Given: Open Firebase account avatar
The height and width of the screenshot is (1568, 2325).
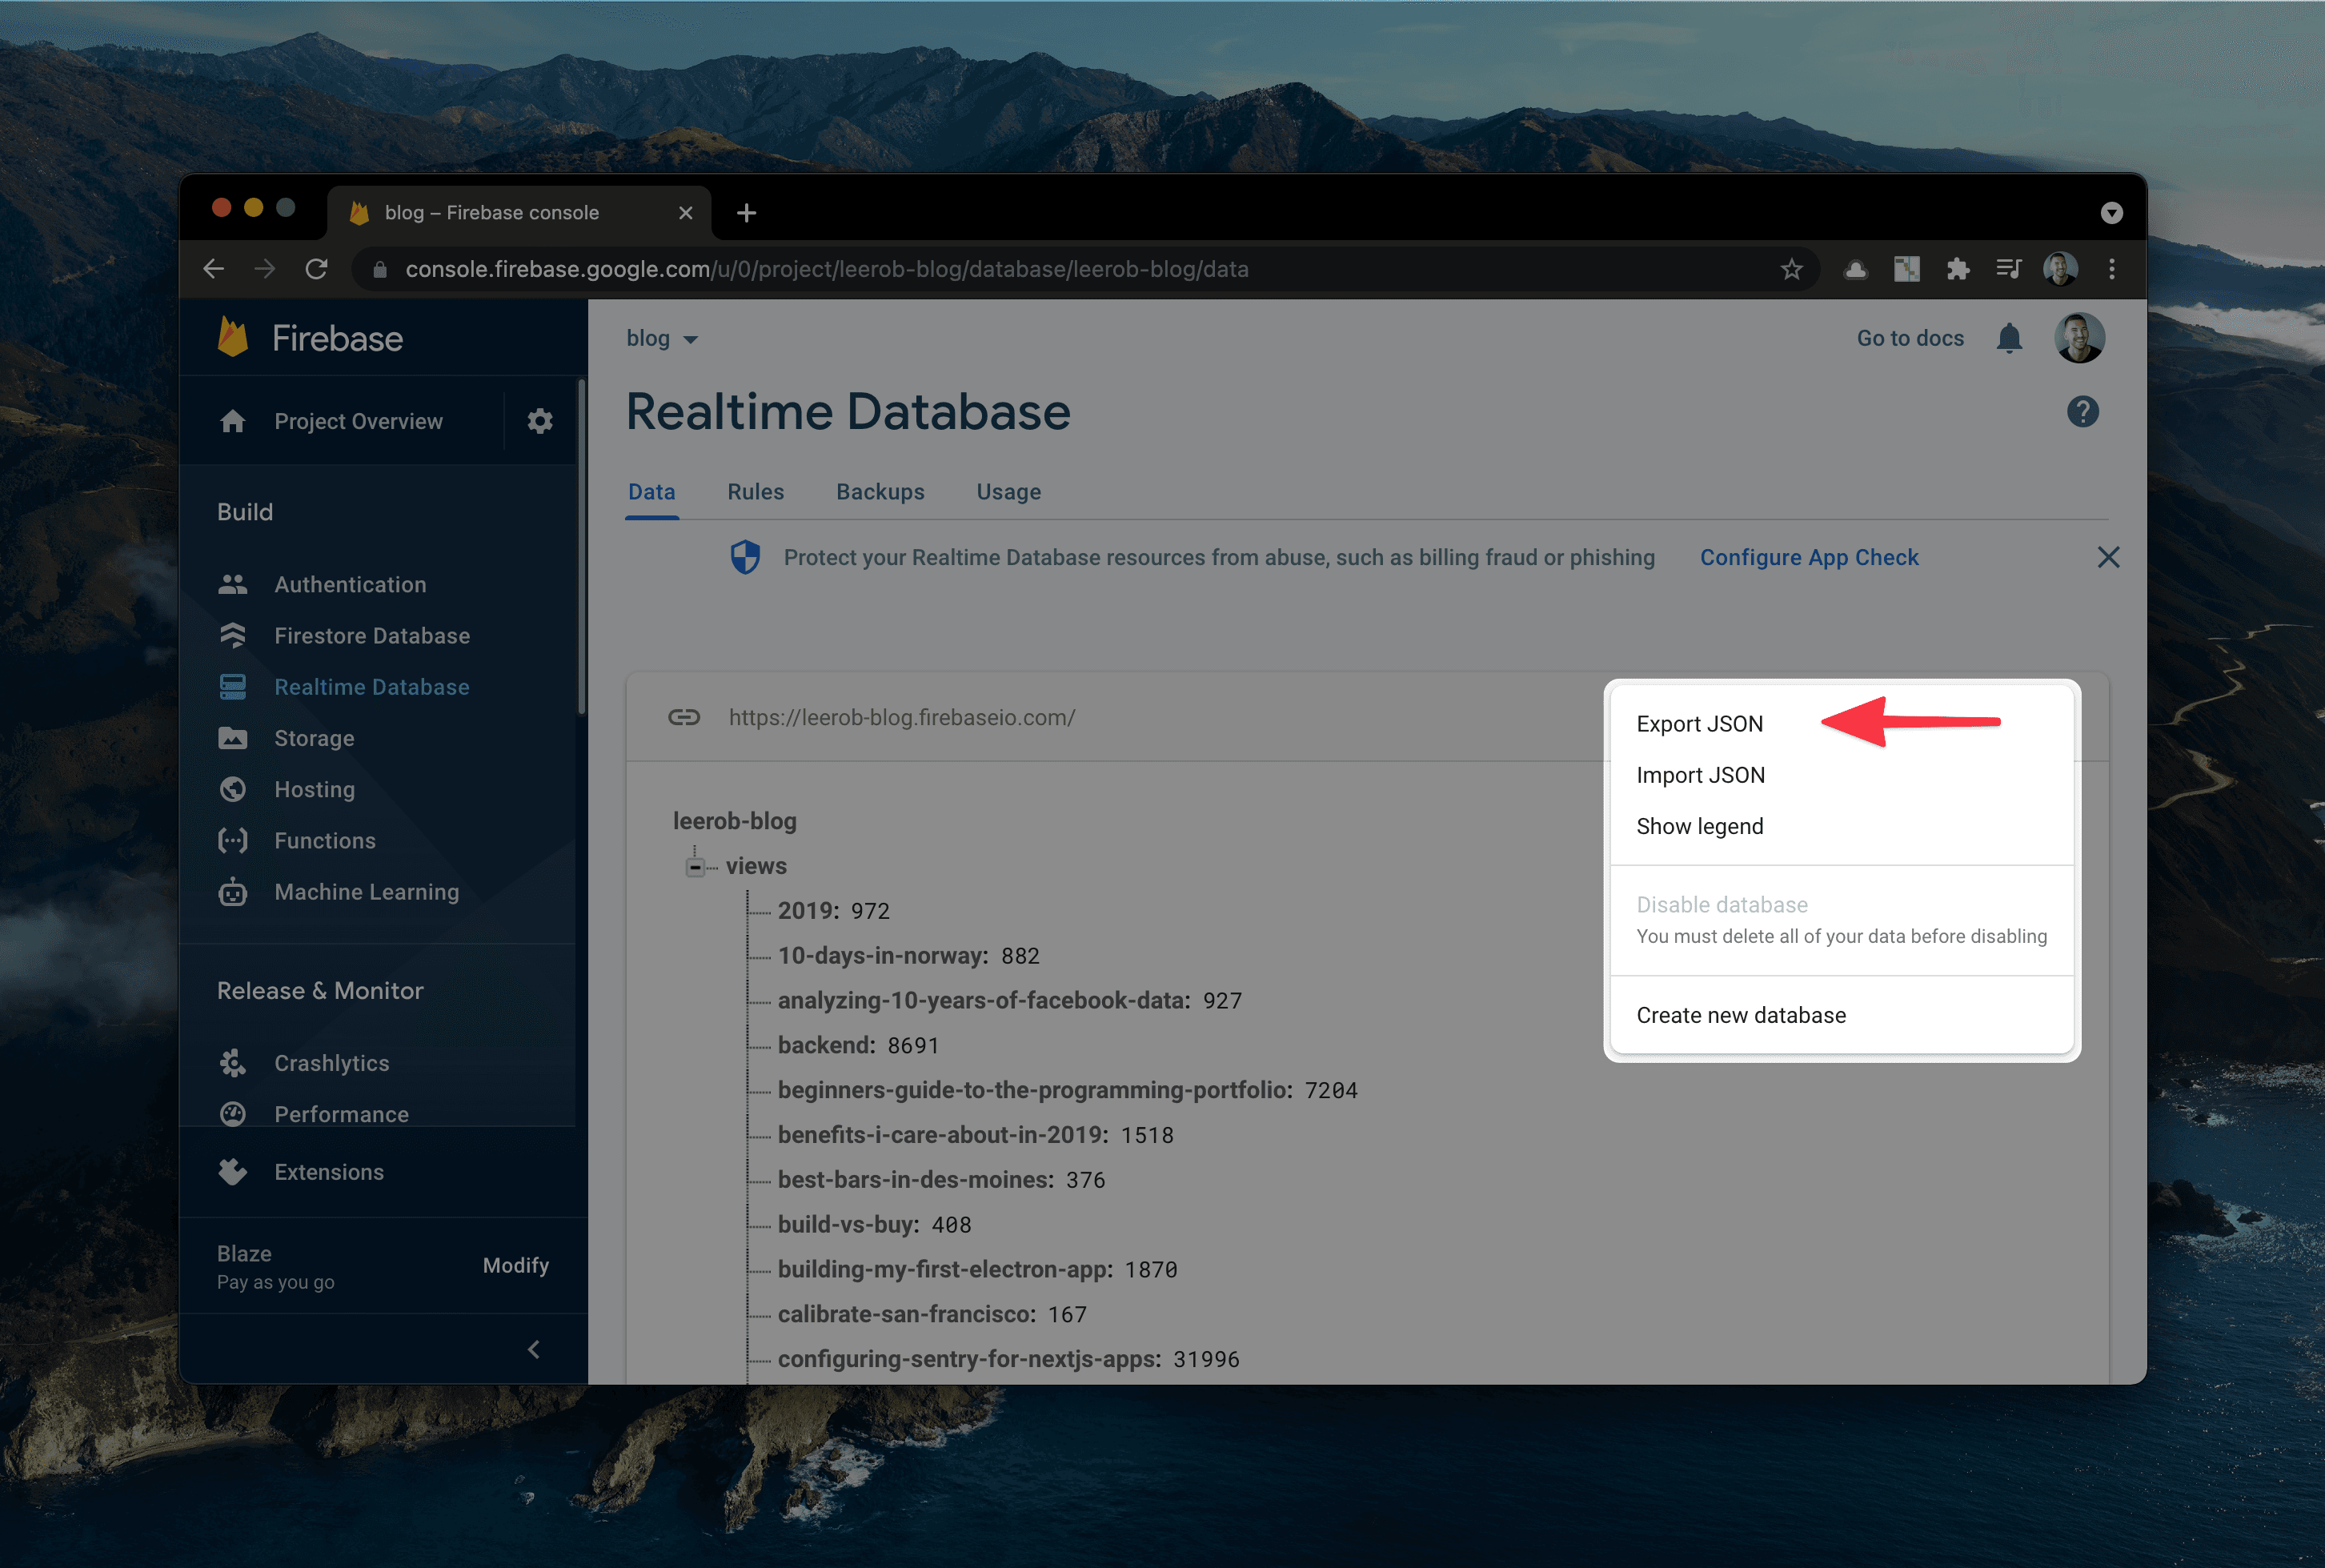Looking at the screenshot, I should (2080, 338).
